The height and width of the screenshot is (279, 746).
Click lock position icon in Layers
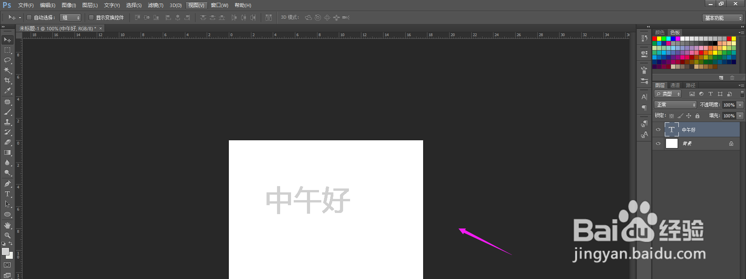tap(688, 116)
